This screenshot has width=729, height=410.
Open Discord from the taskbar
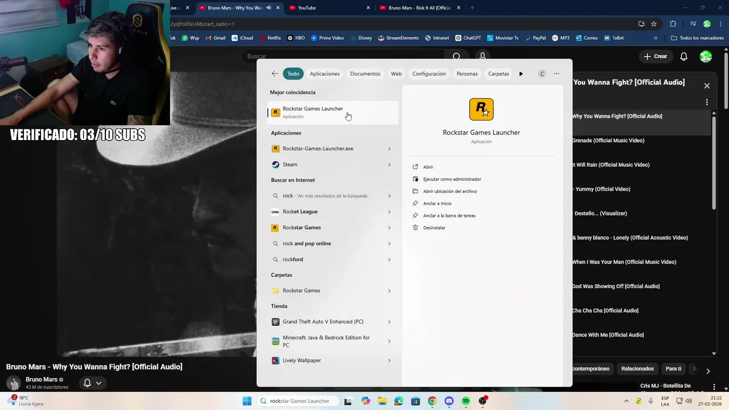tap(449, 401)
